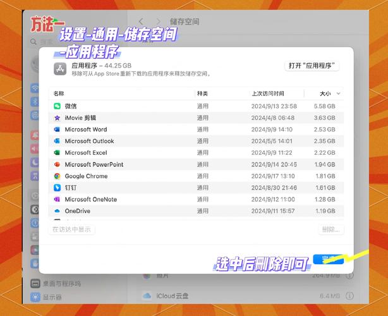
Task: Select the Microsoft PowerPoint row
Action: click(196, 164)
